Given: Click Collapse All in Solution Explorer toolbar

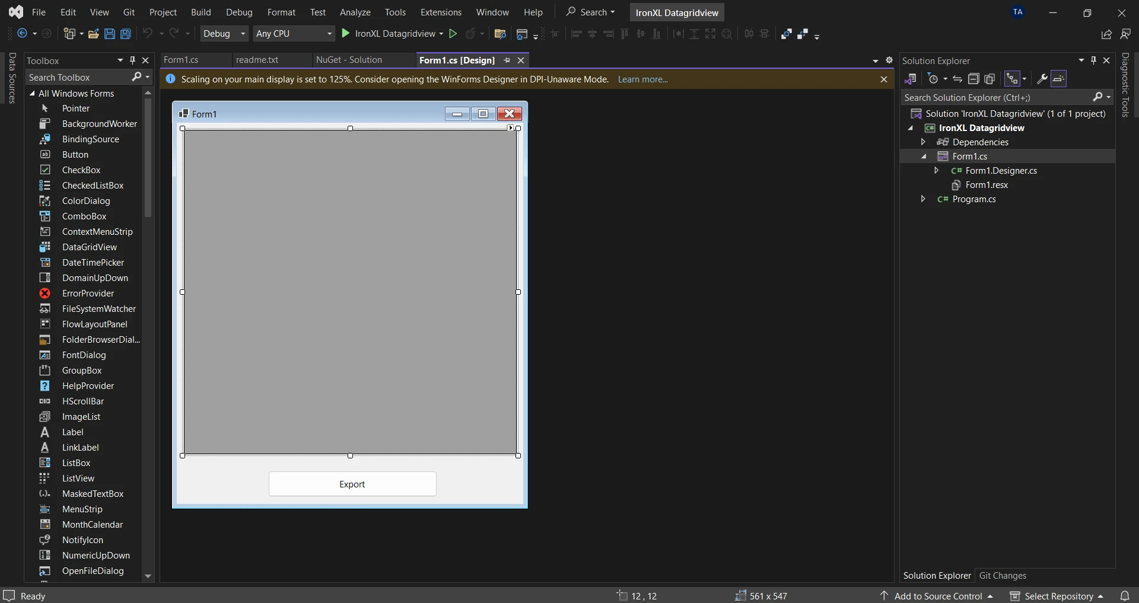Looking at the screenshot, I should point(973,79).
